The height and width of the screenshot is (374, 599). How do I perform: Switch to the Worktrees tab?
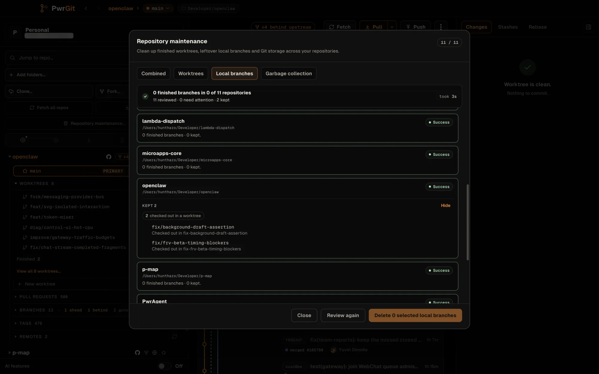(191, 74)
